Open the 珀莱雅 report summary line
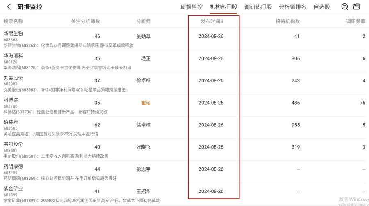 click(51, 134)
